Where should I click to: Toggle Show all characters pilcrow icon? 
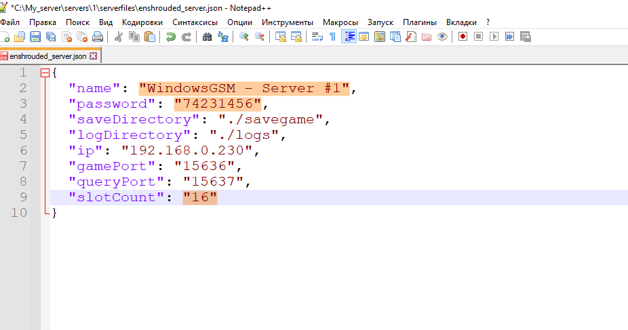[x=332, y=37]
